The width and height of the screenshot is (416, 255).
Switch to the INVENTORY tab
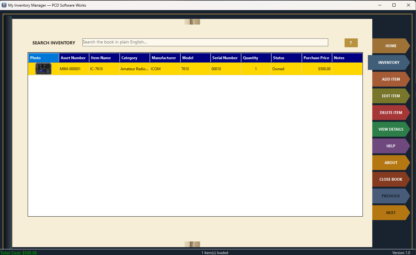[389, 63]
